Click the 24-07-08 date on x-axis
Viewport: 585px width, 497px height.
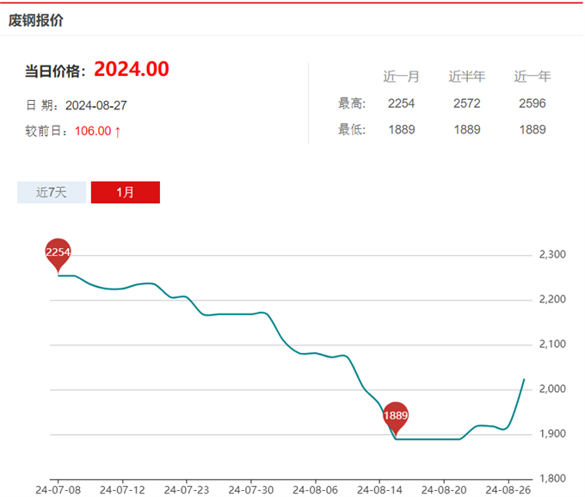pyautogui.click(x=57, y=488)
